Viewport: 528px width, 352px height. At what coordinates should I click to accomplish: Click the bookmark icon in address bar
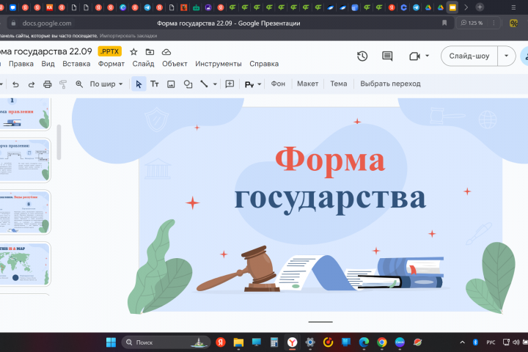[x=444, y=23]
